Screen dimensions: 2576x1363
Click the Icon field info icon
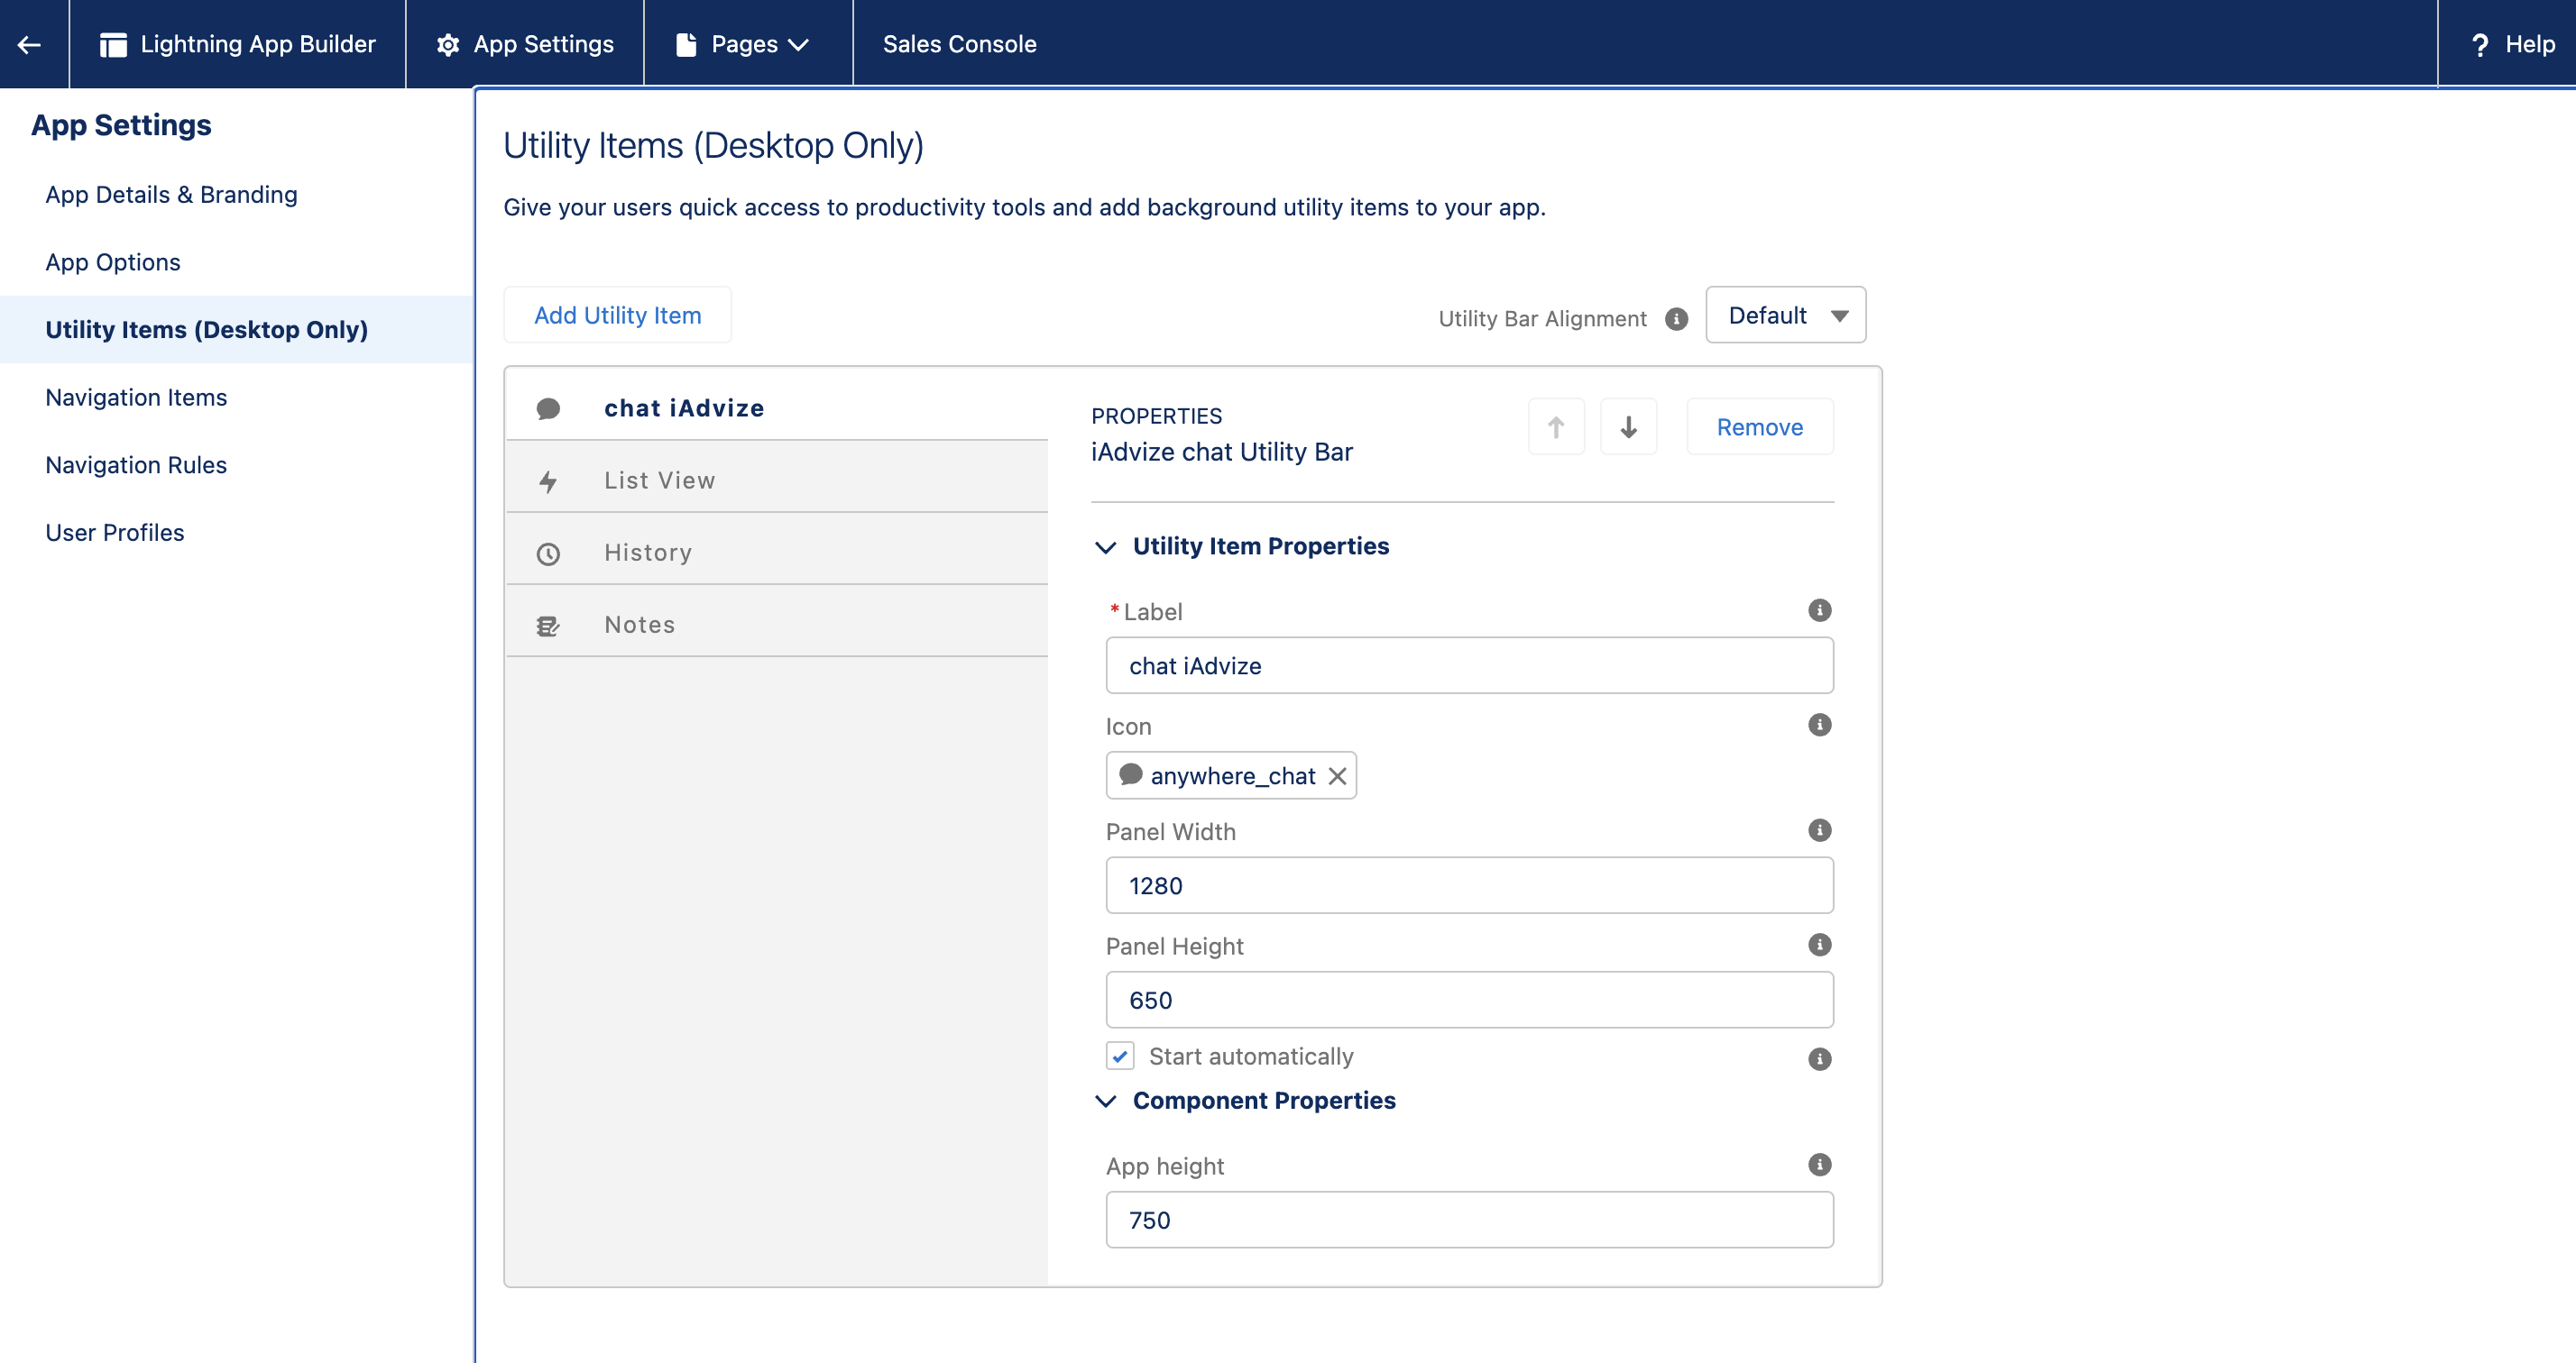click(x=1819, y=725)
